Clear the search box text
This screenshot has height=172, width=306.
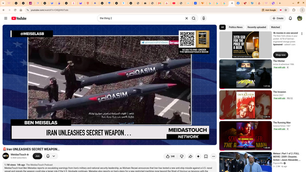[186, 18]
